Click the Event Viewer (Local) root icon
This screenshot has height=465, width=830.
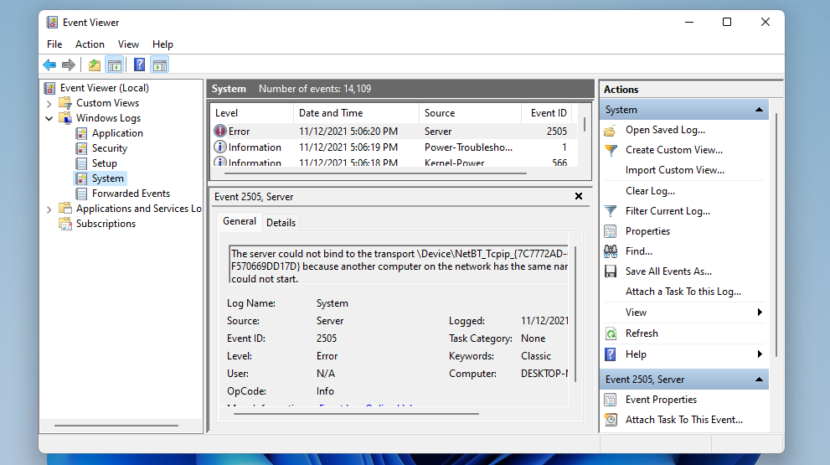[49, 88]
